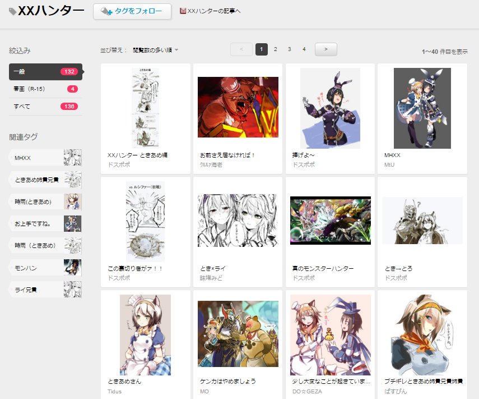This screenshot has width=479, height=399.
Task: Click the title XXハンター ときあめ編
Action: 137,155
